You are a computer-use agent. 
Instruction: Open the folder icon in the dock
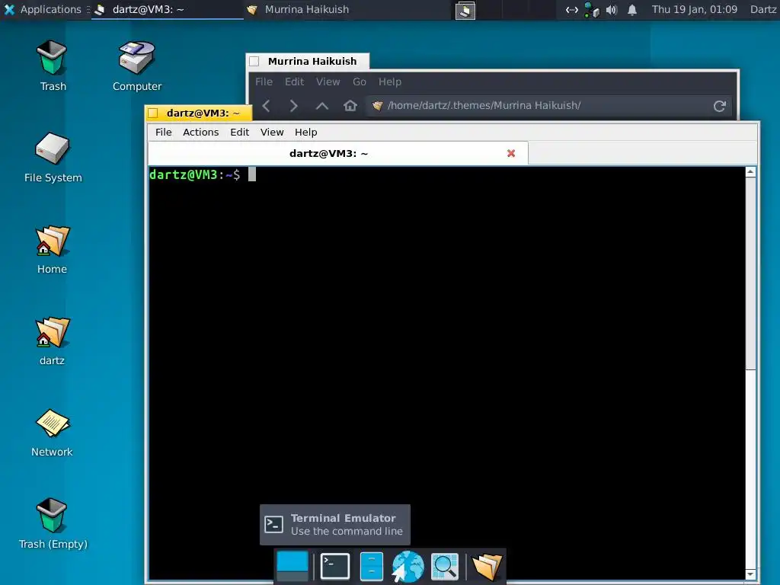click(487, 566)
